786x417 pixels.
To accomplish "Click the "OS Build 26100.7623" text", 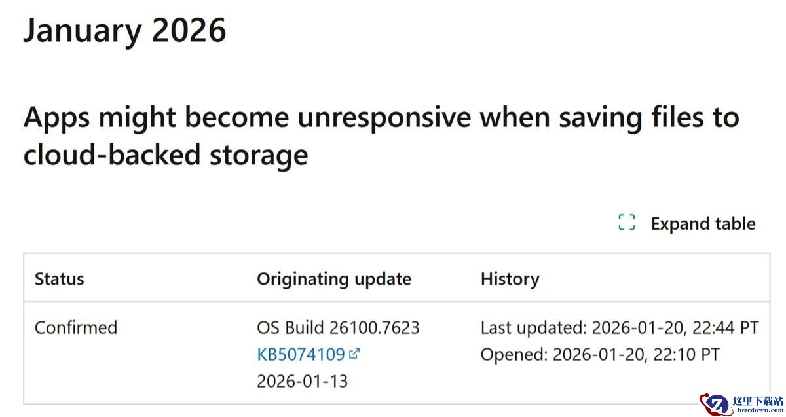I will [x=338, y=327].
